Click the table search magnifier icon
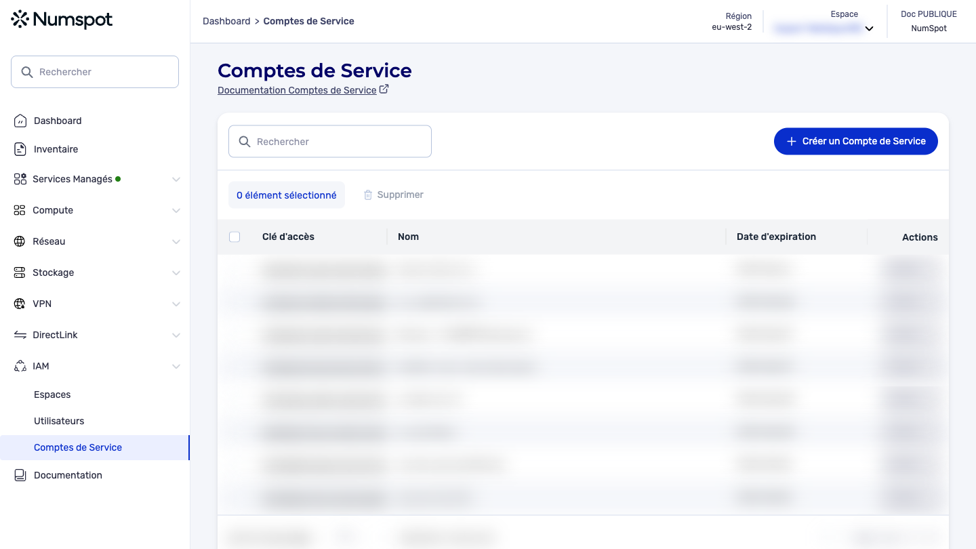The image size is (976, 549). [245, 142]
